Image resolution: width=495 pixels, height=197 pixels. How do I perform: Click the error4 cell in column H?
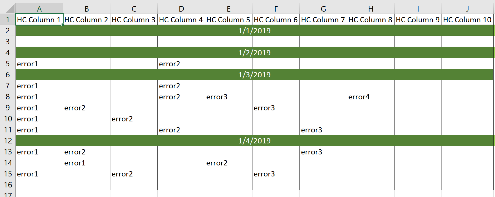[371, 96]
